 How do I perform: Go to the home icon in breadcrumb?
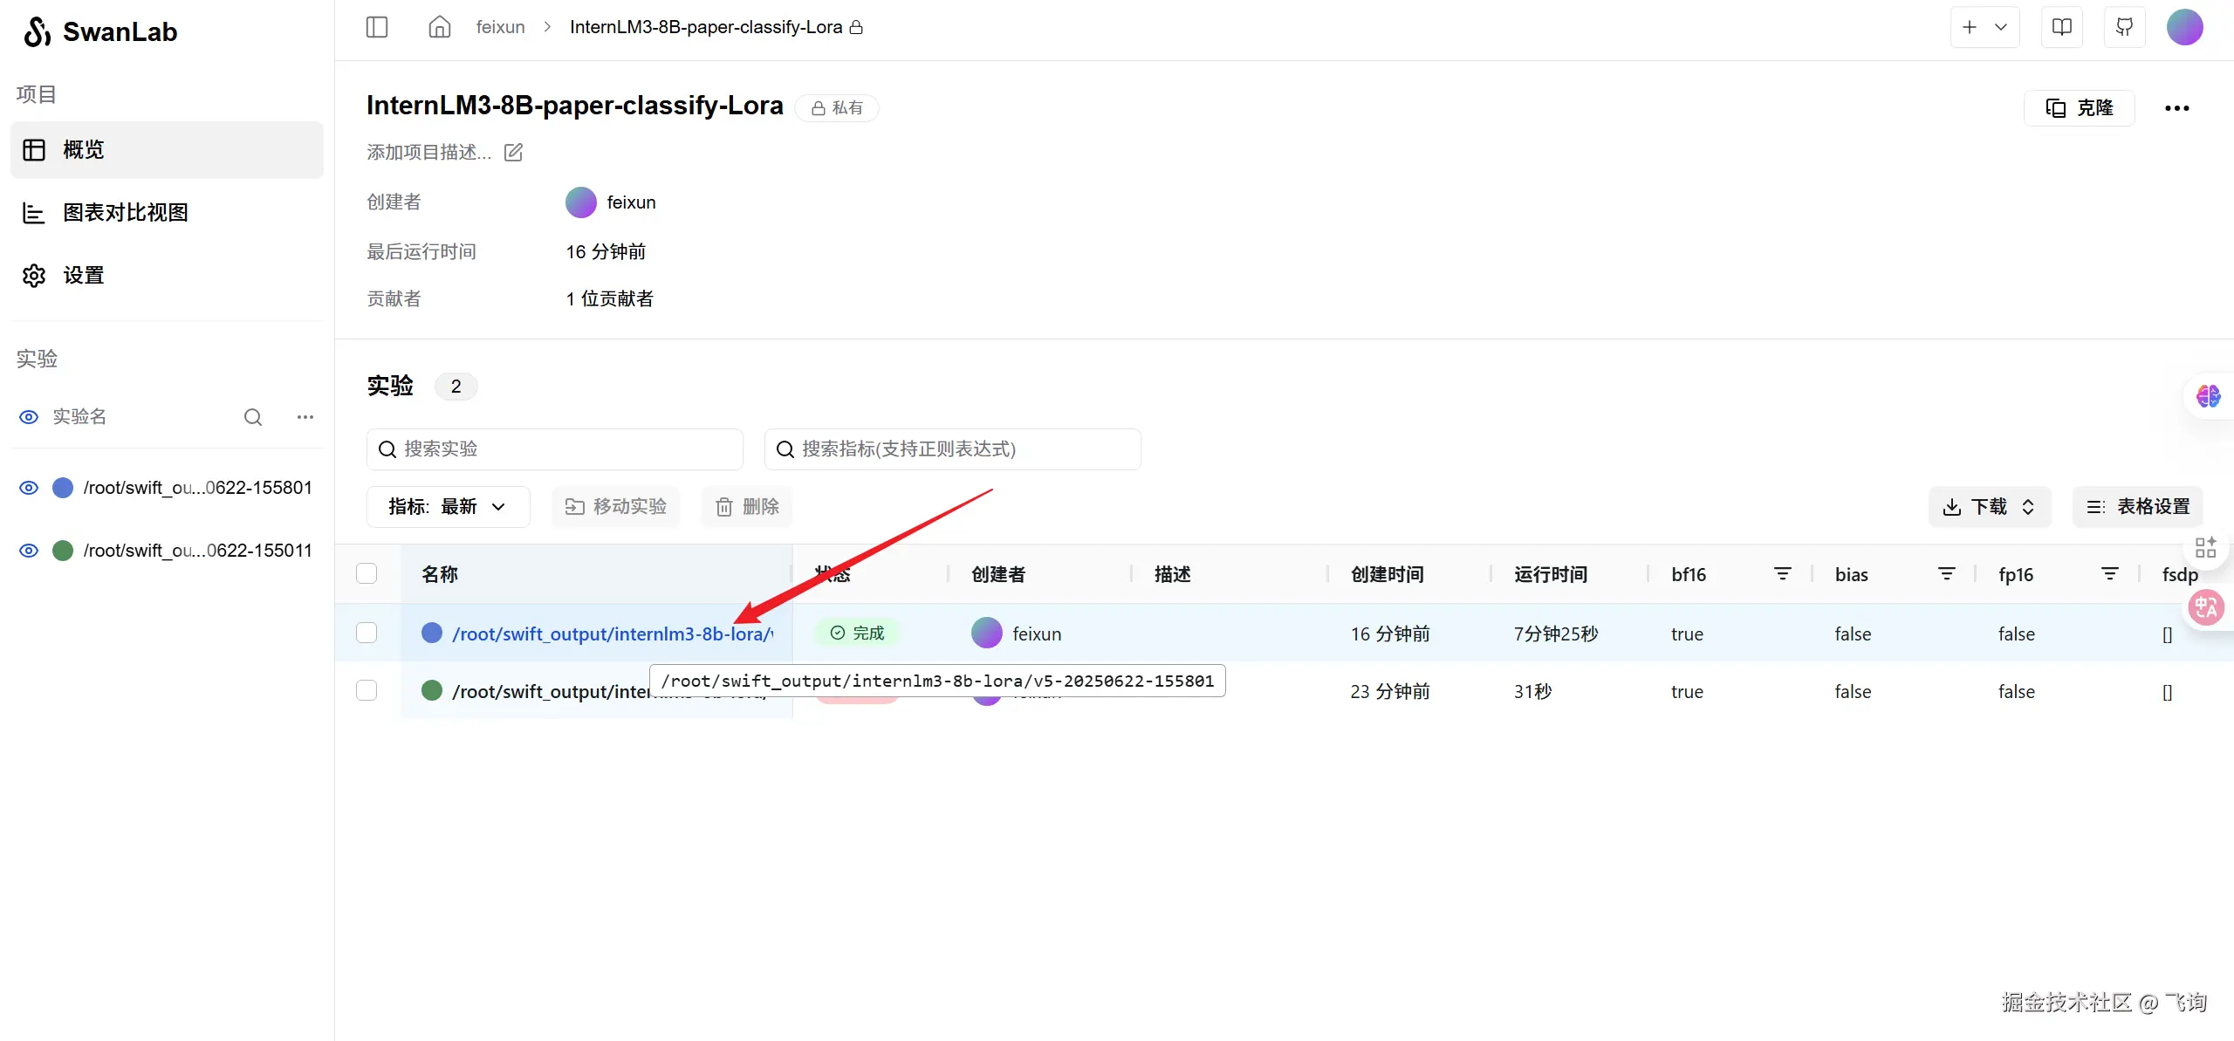[440, 27]
